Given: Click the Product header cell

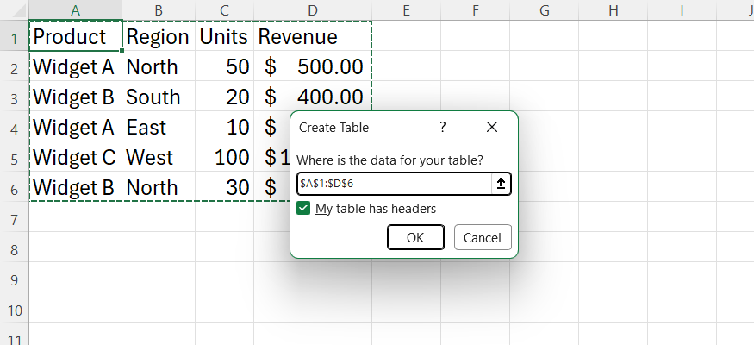Looking at the screenshot, I should coord(76,36).
